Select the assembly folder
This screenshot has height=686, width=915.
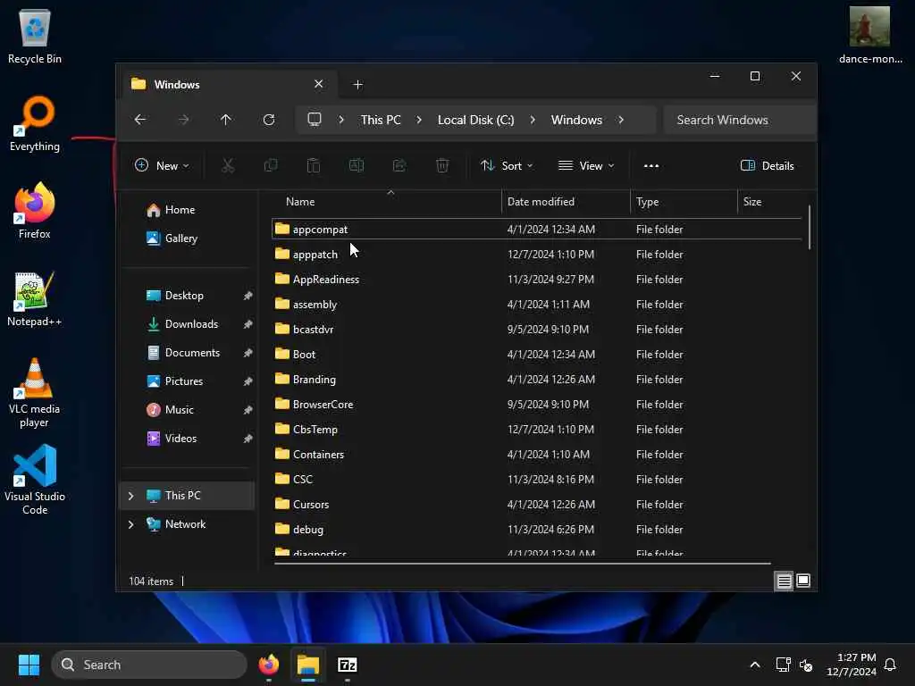pyautogui.click(x=536, y=305)
